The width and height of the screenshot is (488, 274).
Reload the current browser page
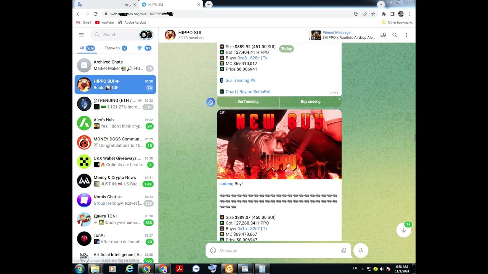[95, 14]
